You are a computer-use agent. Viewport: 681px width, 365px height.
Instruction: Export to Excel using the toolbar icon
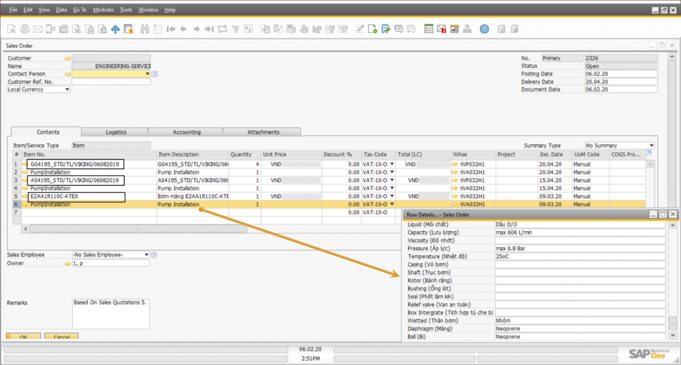pos(76,29)
